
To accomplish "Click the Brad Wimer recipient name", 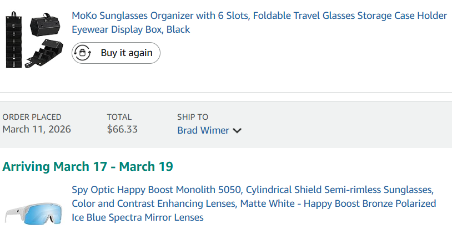I will [203, 130].
